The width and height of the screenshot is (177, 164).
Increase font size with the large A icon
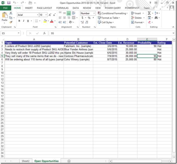[x=50, y=15]
